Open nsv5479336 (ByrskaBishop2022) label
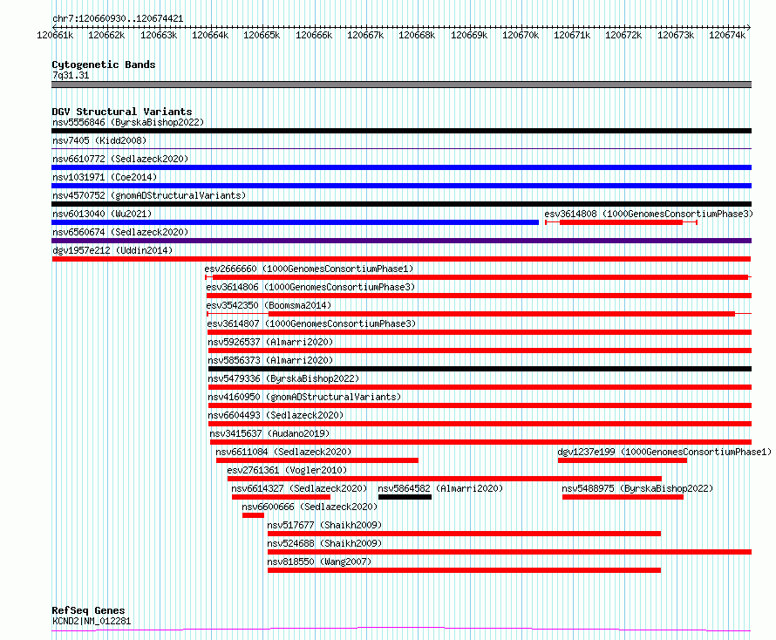The image size is (776, 640). (x=283, y=378)
